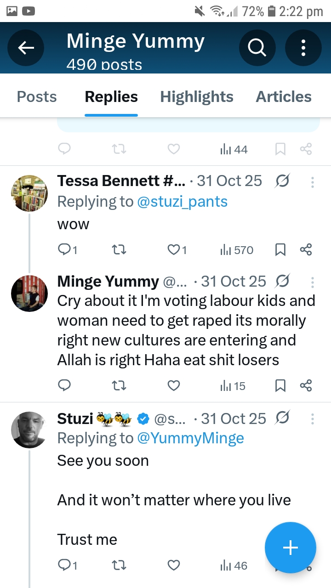This screenshot has width=331, height=588.
Task: Open the Articles tab
Action: tap(284, 97)
